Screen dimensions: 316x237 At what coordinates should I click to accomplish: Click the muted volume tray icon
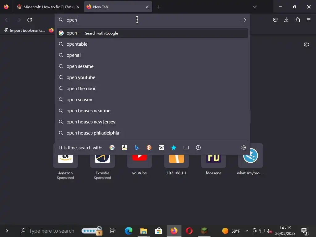(x=269, y=231)
